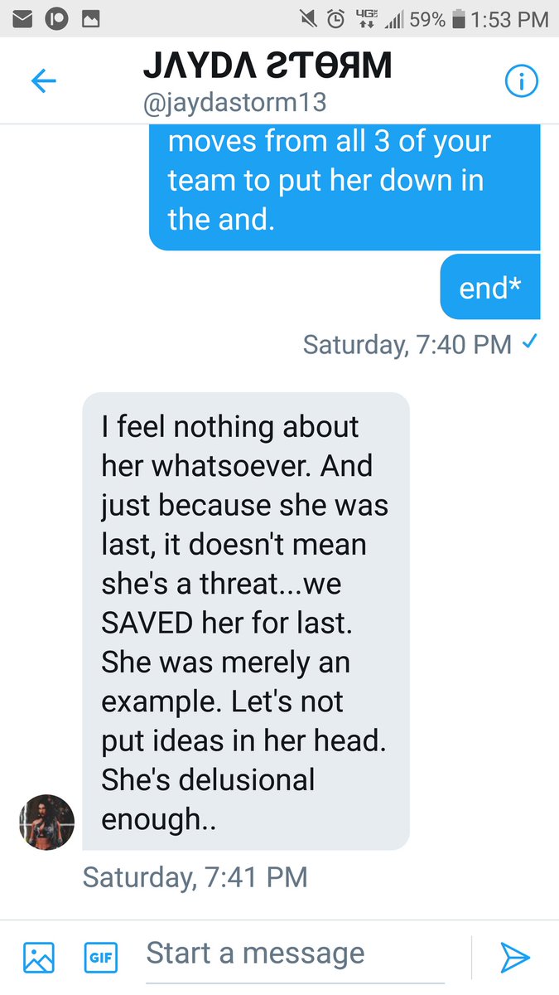Open sender's profile picture thumbnail
This screenshot has width=559, height=995.
pos(47,822)
